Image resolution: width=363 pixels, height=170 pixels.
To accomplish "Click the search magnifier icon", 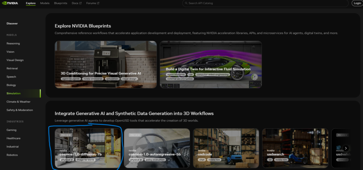I will (186, 3).
